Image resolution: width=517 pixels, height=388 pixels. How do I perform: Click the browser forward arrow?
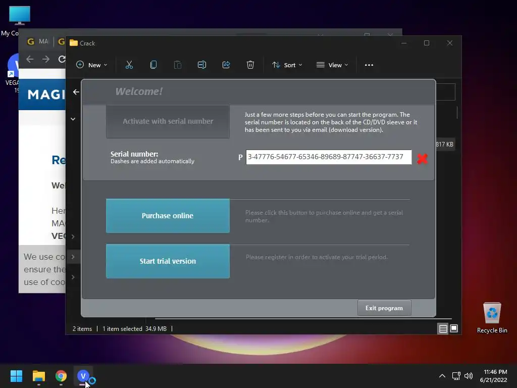46,59
